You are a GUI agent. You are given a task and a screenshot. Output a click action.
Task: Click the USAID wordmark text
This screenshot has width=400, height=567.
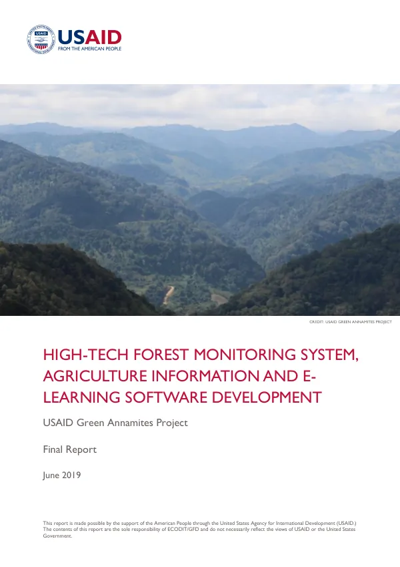point(89,37)
